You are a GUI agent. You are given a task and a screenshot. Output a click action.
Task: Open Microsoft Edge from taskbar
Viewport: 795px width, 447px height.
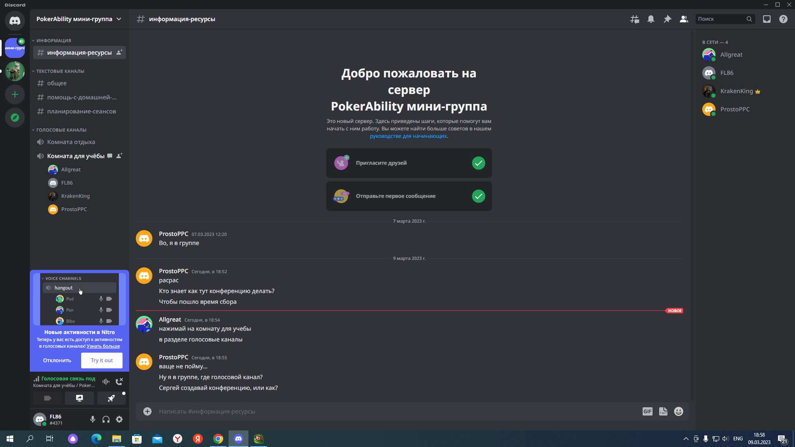96,439
